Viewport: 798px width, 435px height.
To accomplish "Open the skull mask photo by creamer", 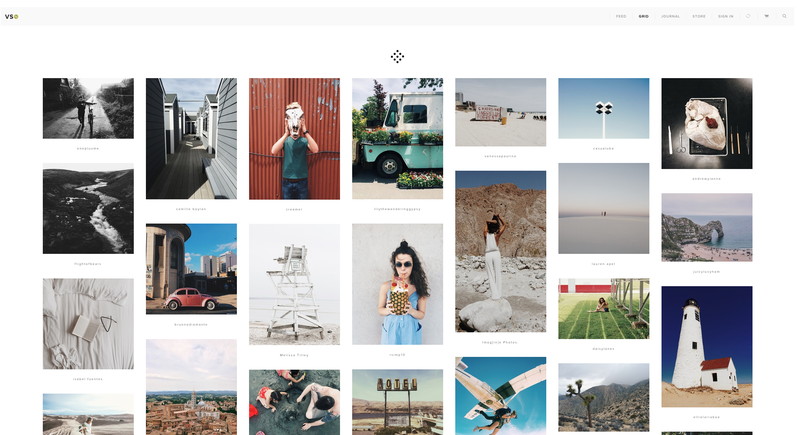I will (x=294, y=139).
